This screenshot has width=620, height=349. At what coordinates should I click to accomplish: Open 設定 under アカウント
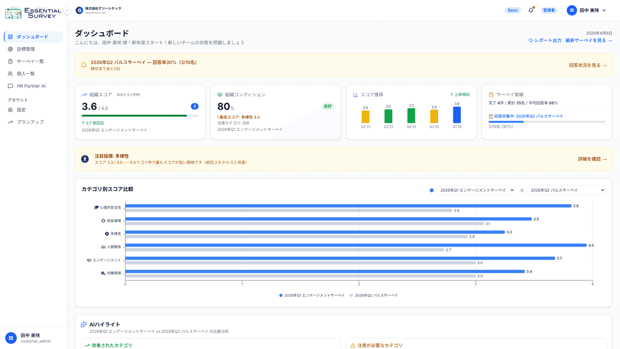point(33,110)
